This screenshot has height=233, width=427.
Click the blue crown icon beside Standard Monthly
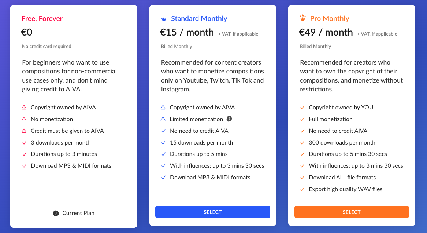(164, 19)
